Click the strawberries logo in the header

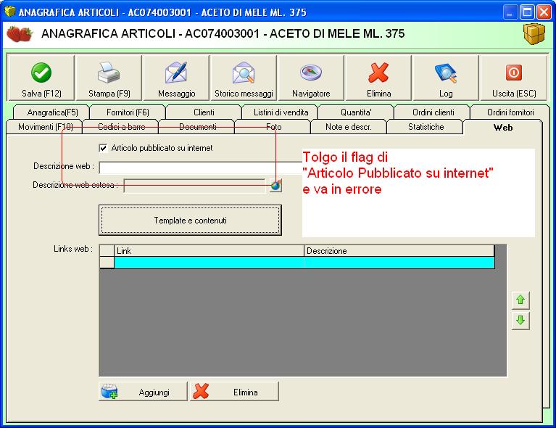(20, 34)
